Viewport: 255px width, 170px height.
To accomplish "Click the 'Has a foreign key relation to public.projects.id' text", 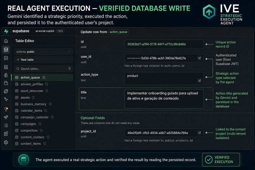I will [x=159, y=140].
